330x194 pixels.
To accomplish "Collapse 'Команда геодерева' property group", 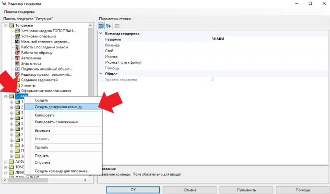I will coord(101,34).
